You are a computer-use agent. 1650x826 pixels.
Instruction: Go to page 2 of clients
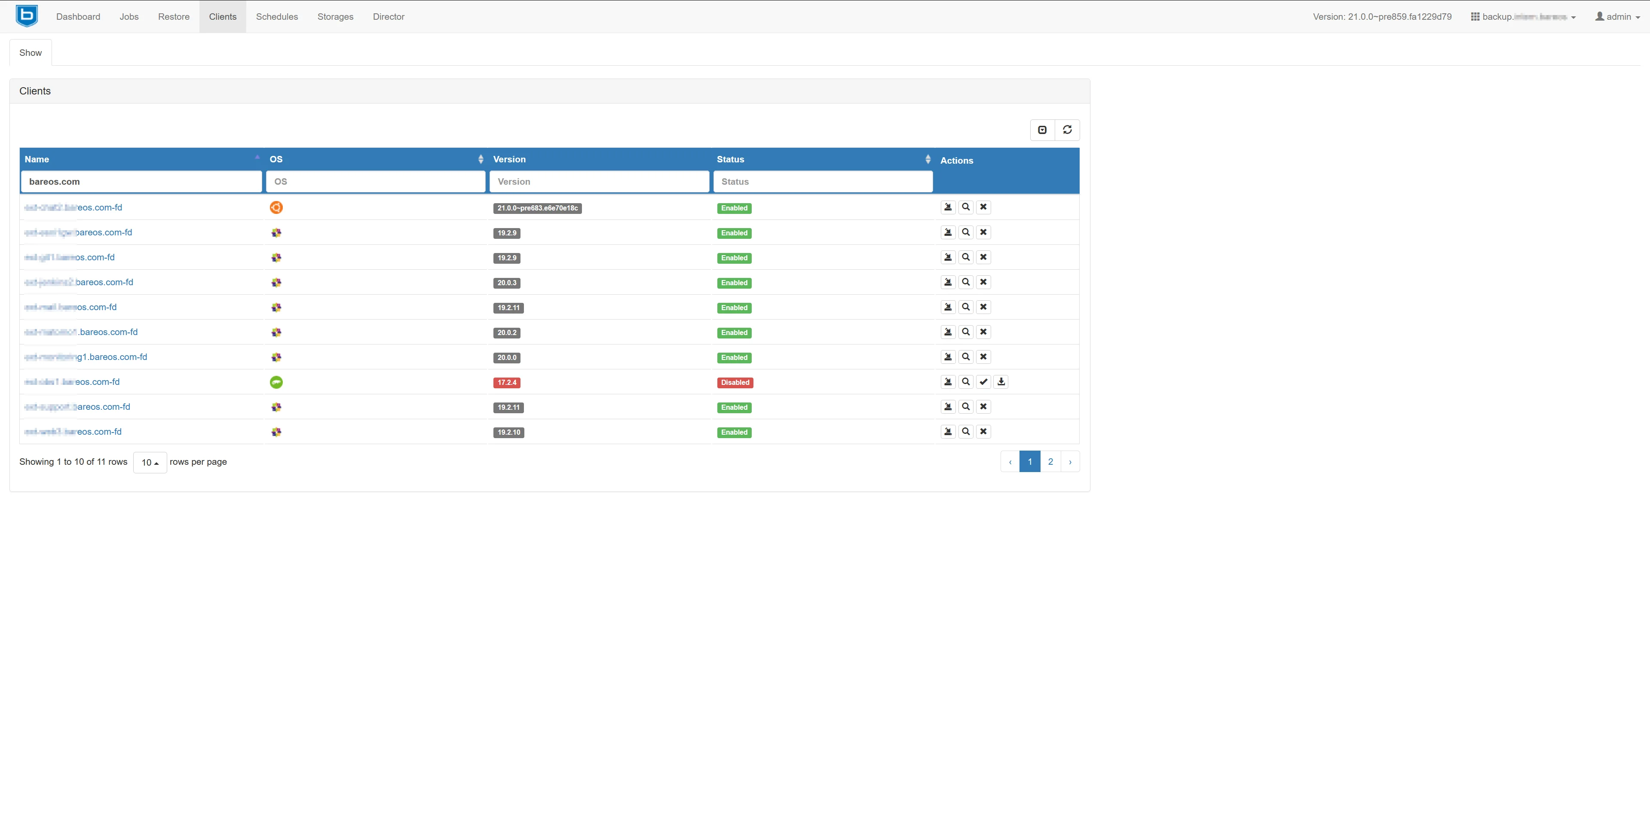pos(1050,462)
